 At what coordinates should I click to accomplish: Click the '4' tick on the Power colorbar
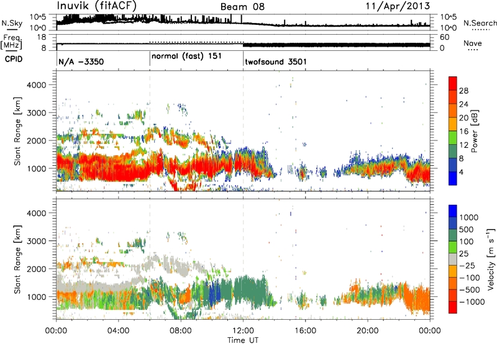pyautogui.click(x=462, y=172)
